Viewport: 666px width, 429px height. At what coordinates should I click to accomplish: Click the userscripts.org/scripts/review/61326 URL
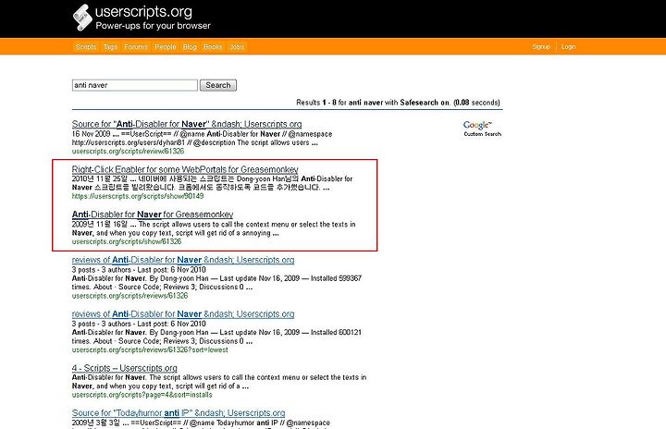[x=128, y=152]
